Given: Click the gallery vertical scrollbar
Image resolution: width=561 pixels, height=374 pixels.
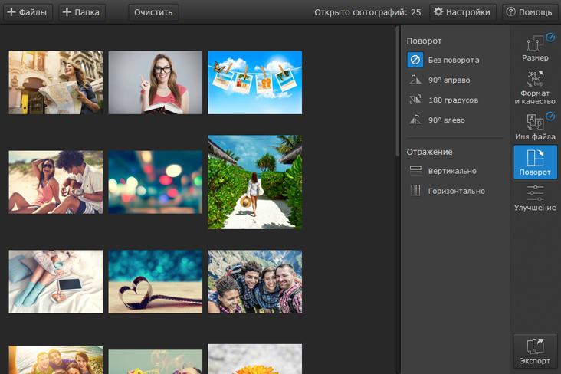Looking at the screenshot, I should [x=397, y=91].
